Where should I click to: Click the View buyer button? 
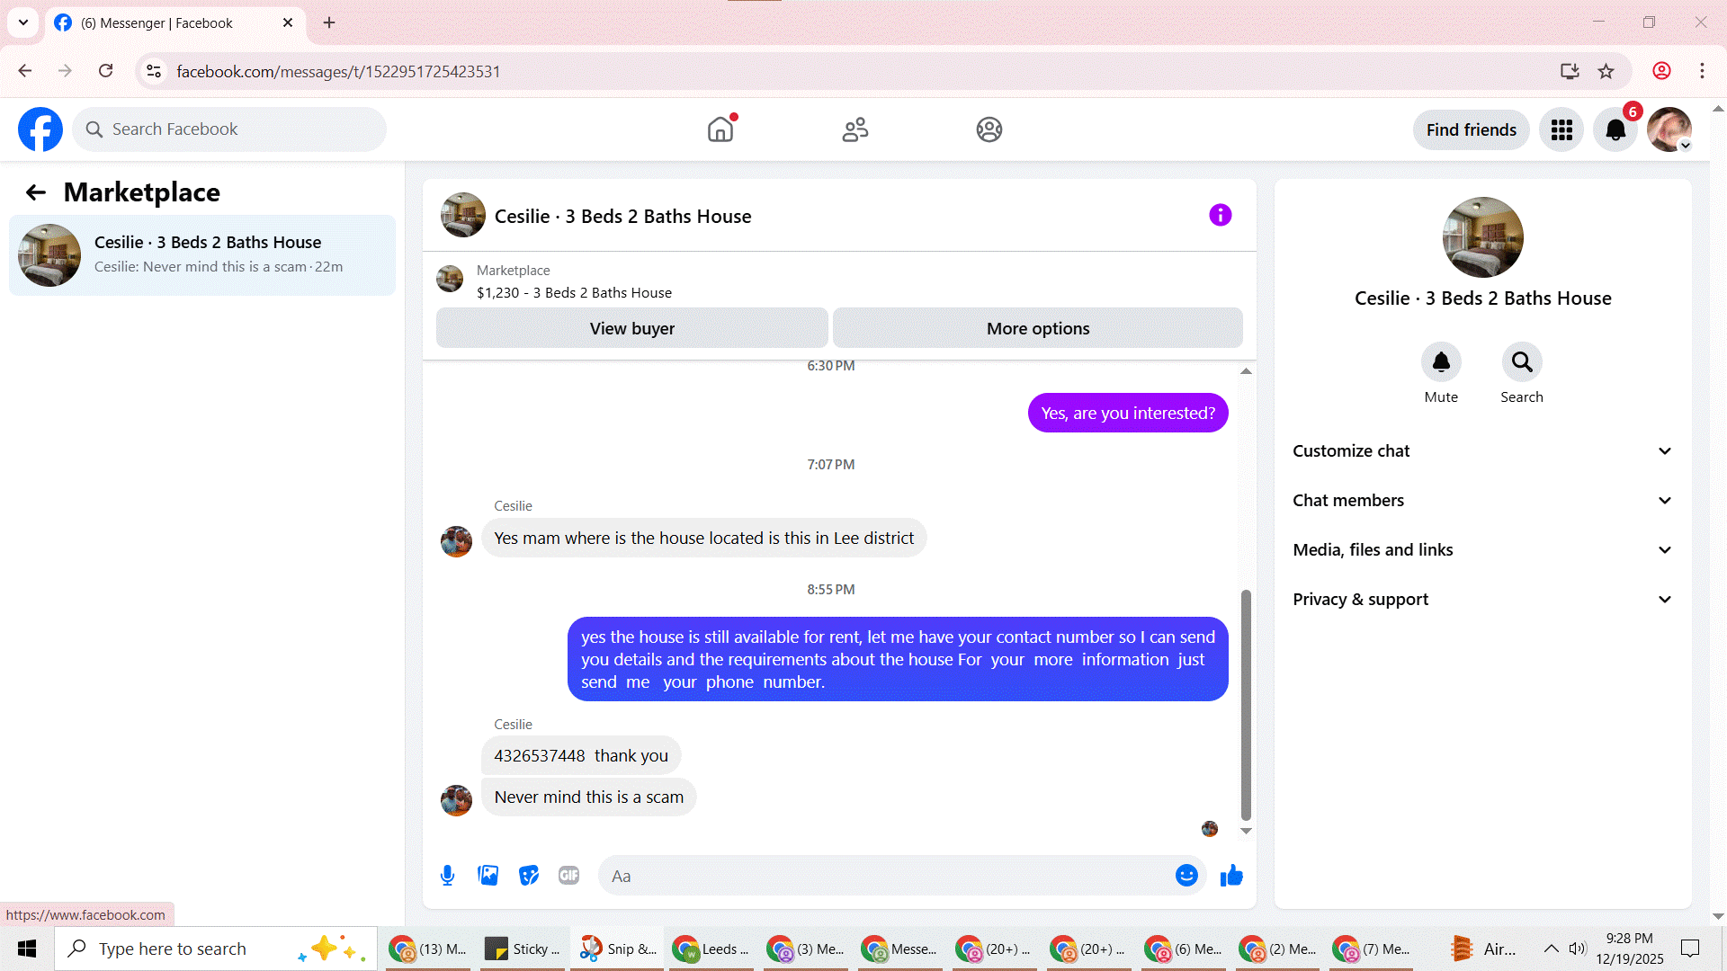click(x=631, y=328)
